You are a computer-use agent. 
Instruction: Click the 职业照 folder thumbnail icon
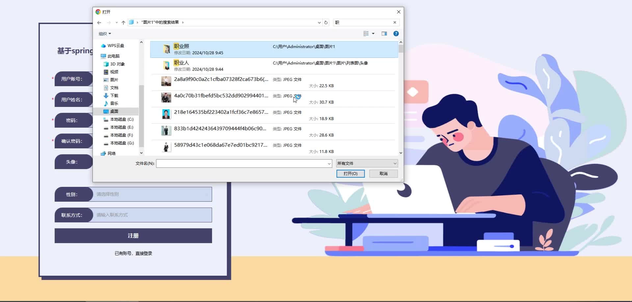[167, 49]
